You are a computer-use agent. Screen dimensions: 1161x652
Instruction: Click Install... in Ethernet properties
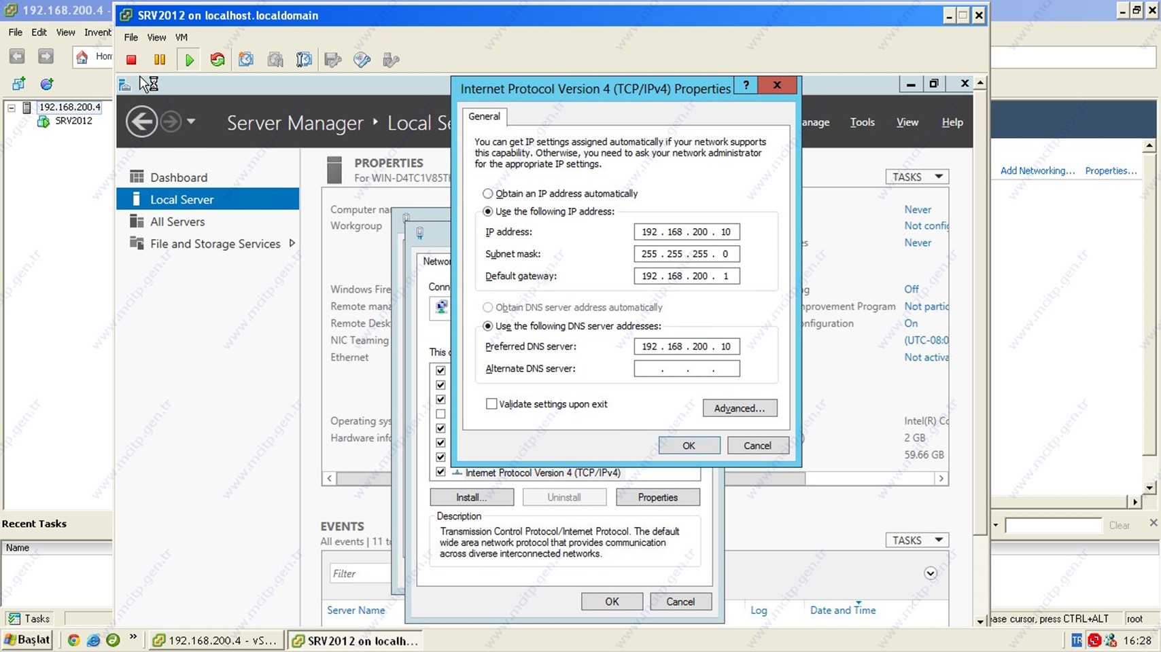click(471, 497)
